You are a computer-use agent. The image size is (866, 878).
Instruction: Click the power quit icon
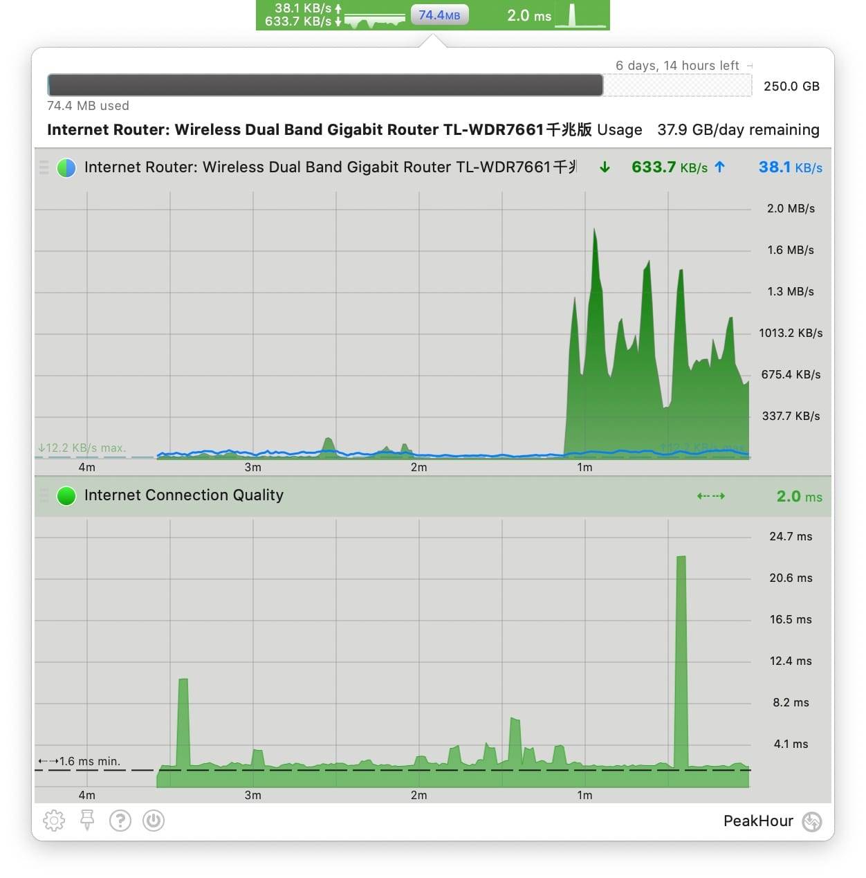click(153, 821)
